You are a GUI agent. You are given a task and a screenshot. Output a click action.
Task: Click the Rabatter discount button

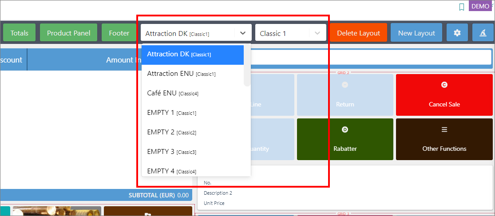point(345,139)
